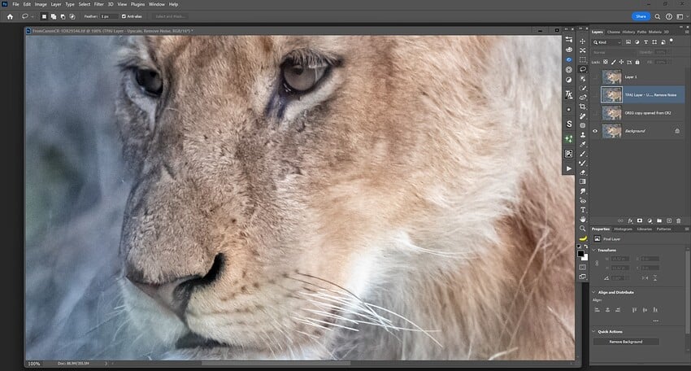The image size is (691, 371).
Task: Hide the Background layer with its eye icon
Action: coord(595,131)
